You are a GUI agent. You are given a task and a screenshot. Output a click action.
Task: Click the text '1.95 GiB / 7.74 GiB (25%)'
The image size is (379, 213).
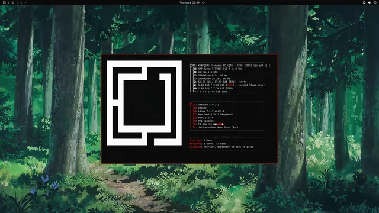[216, 88]
